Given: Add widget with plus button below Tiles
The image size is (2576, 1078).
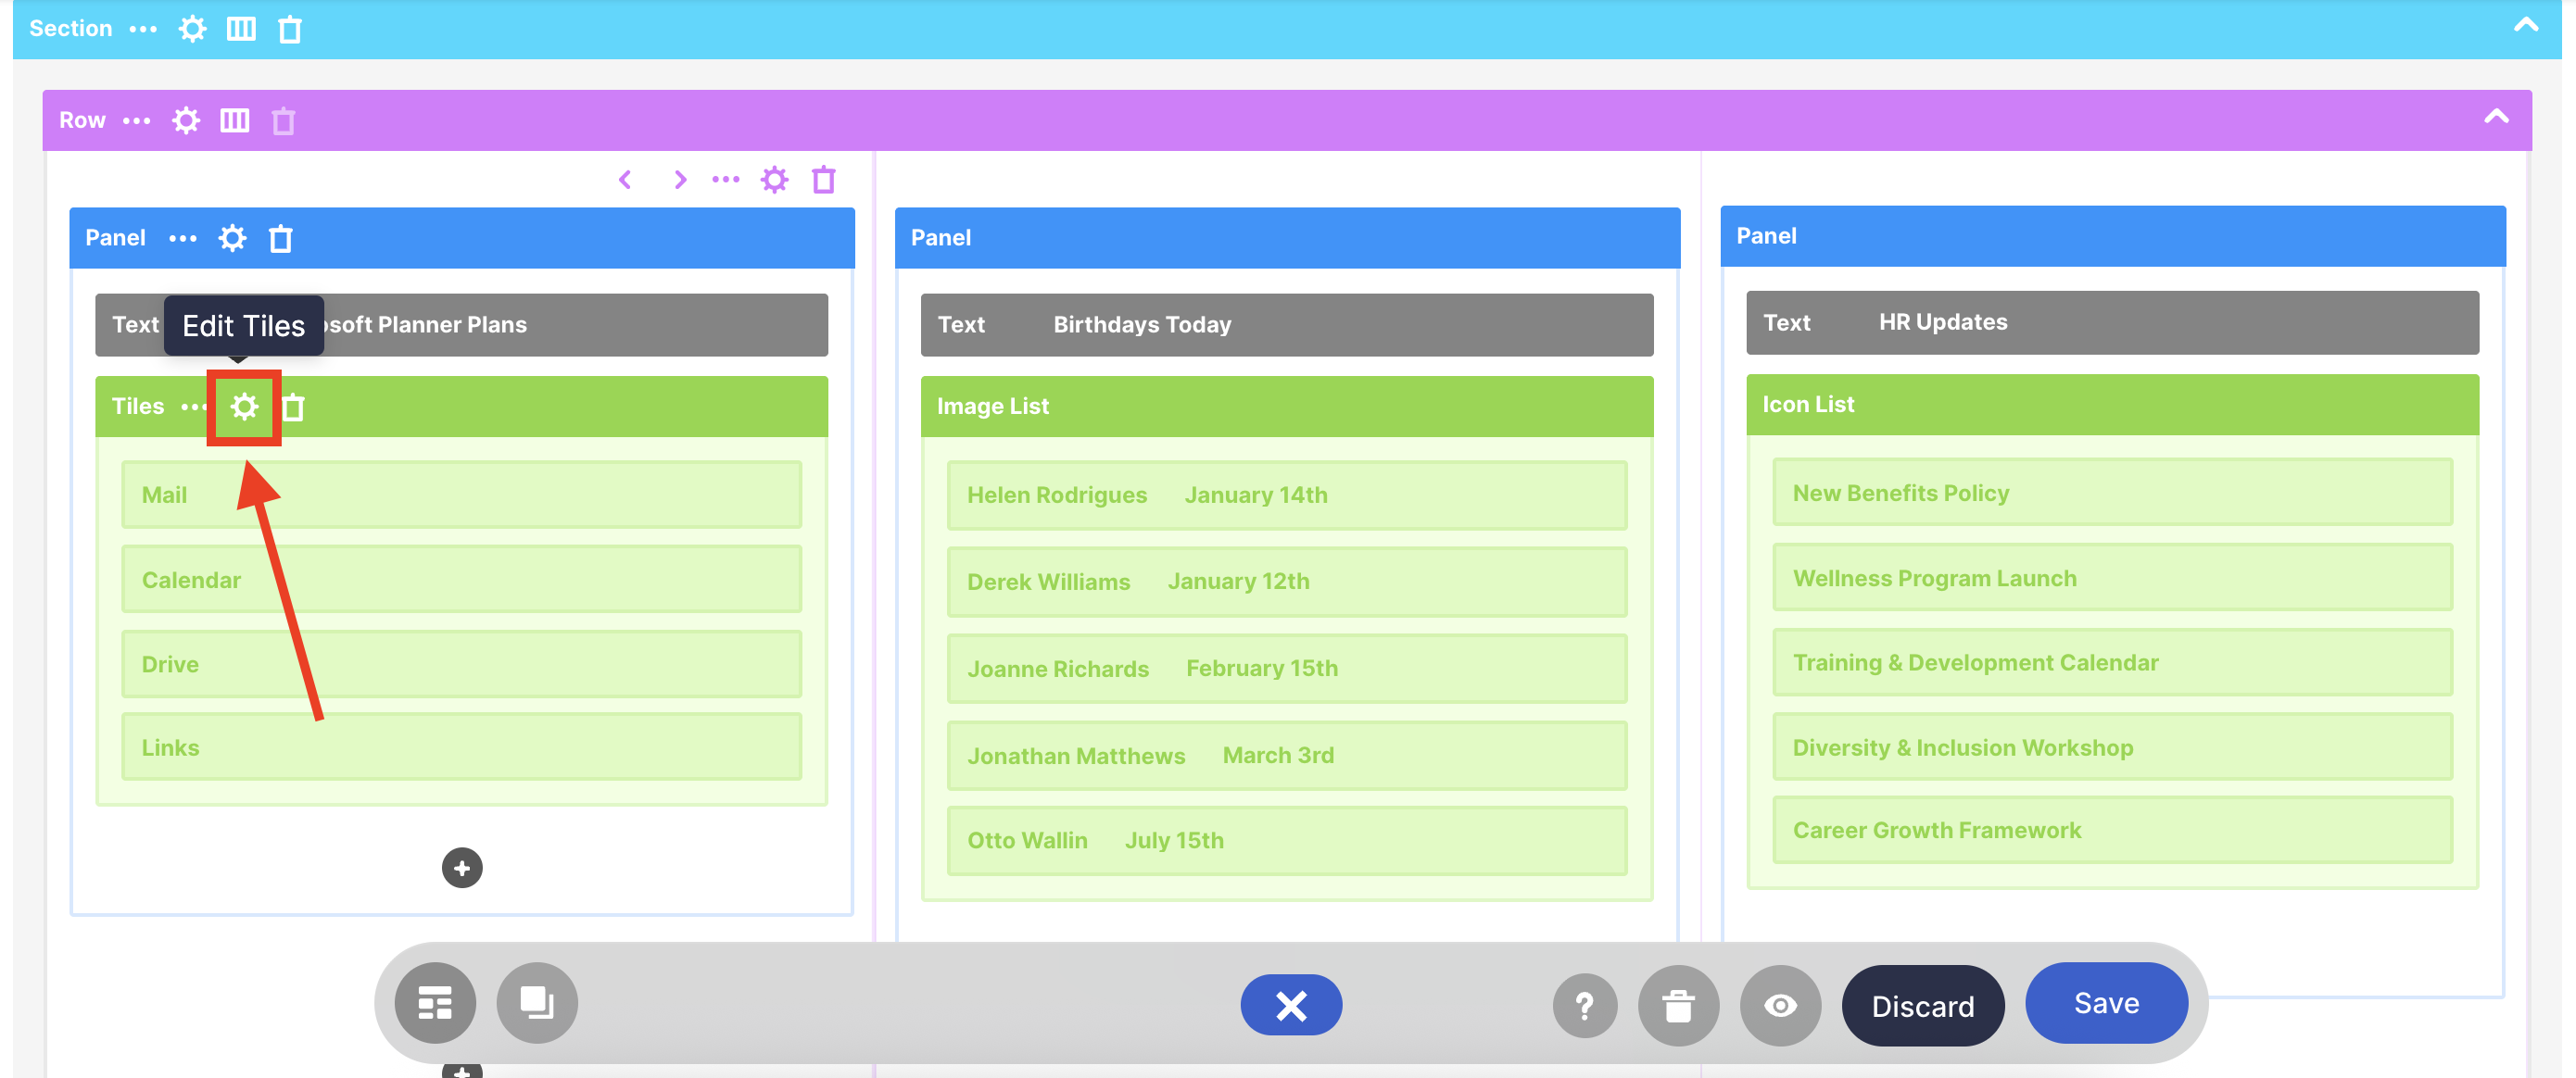Looking at the screenshot, I should coord(462,868).
